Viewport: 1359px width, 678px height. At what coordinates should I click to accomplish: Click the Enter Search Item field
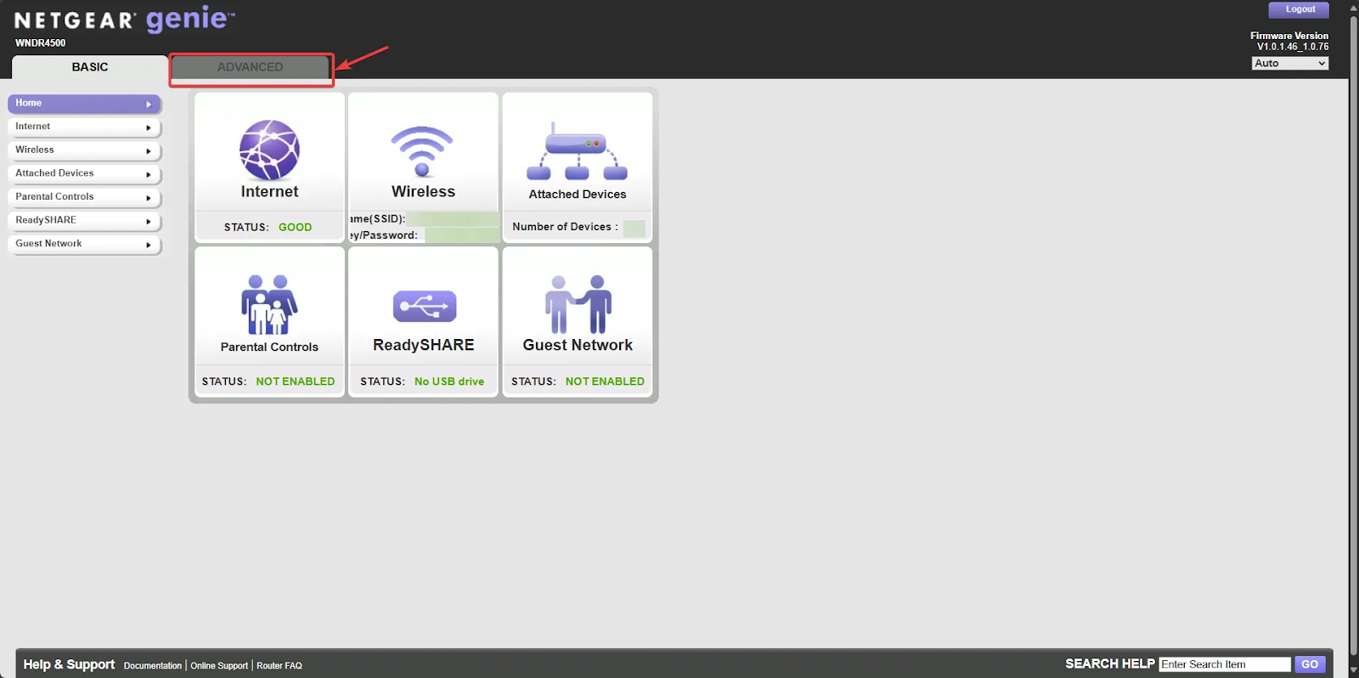coord(1225,664)
